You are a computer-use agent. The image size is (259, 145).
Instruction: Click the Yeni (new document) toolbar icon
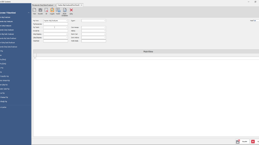point(34,10)
